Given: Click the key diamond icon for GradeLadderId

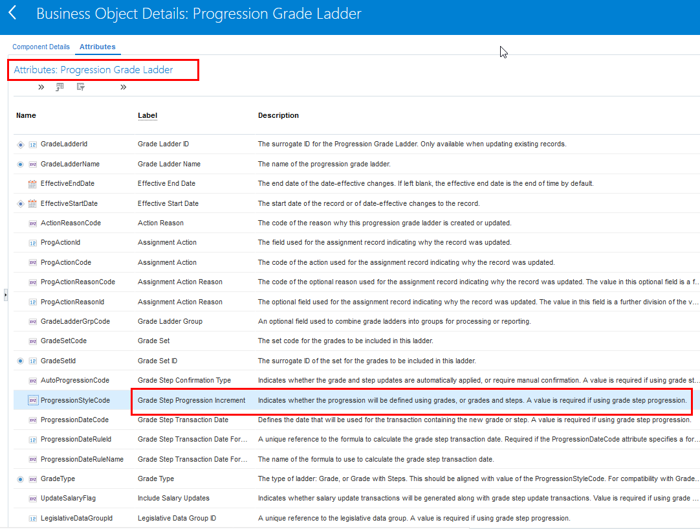Looking at the screenshot, I should (x=21, y=144).
